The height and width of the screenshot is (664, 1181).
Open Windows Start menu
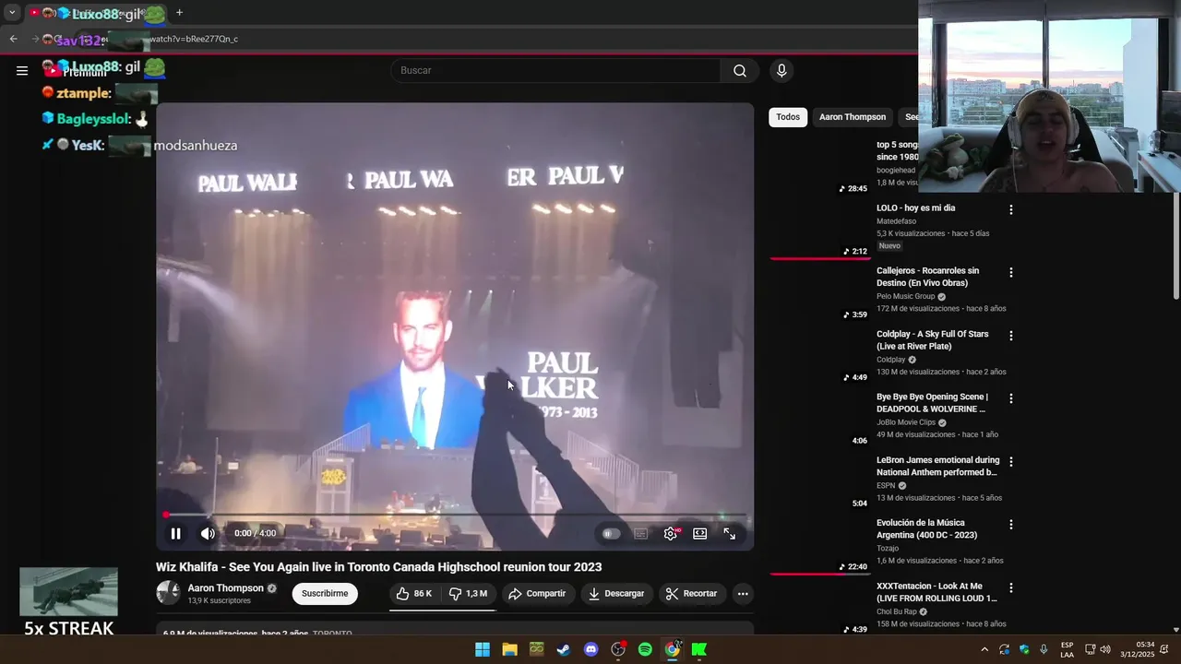point(483,649)
